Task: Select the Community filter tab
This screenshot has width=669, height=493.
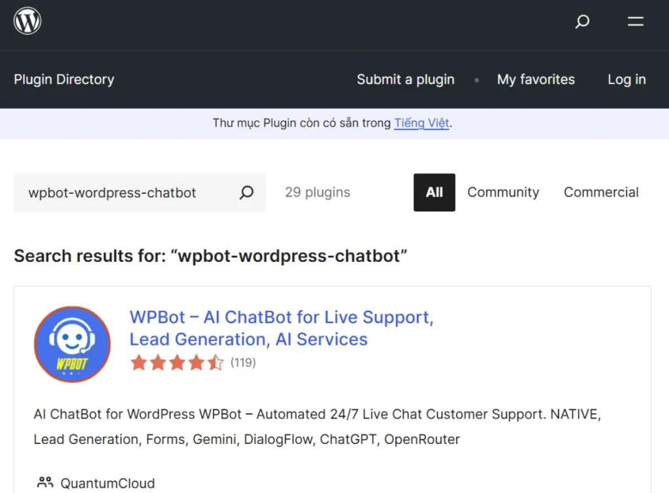Action: [x=503, y=193]
